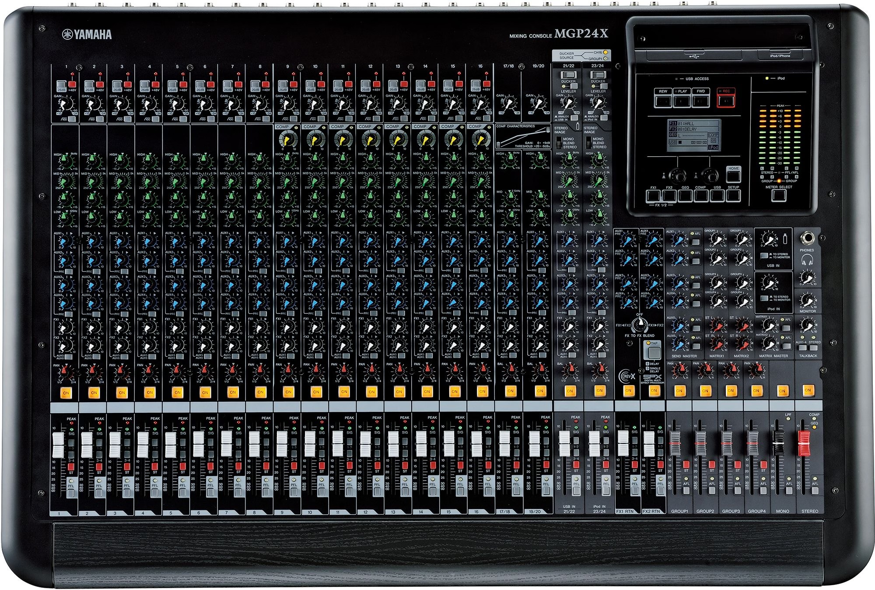Engage the 26dB pad switch on channel 3
This screenshot has width=875, height=590.
click(117, 84)
